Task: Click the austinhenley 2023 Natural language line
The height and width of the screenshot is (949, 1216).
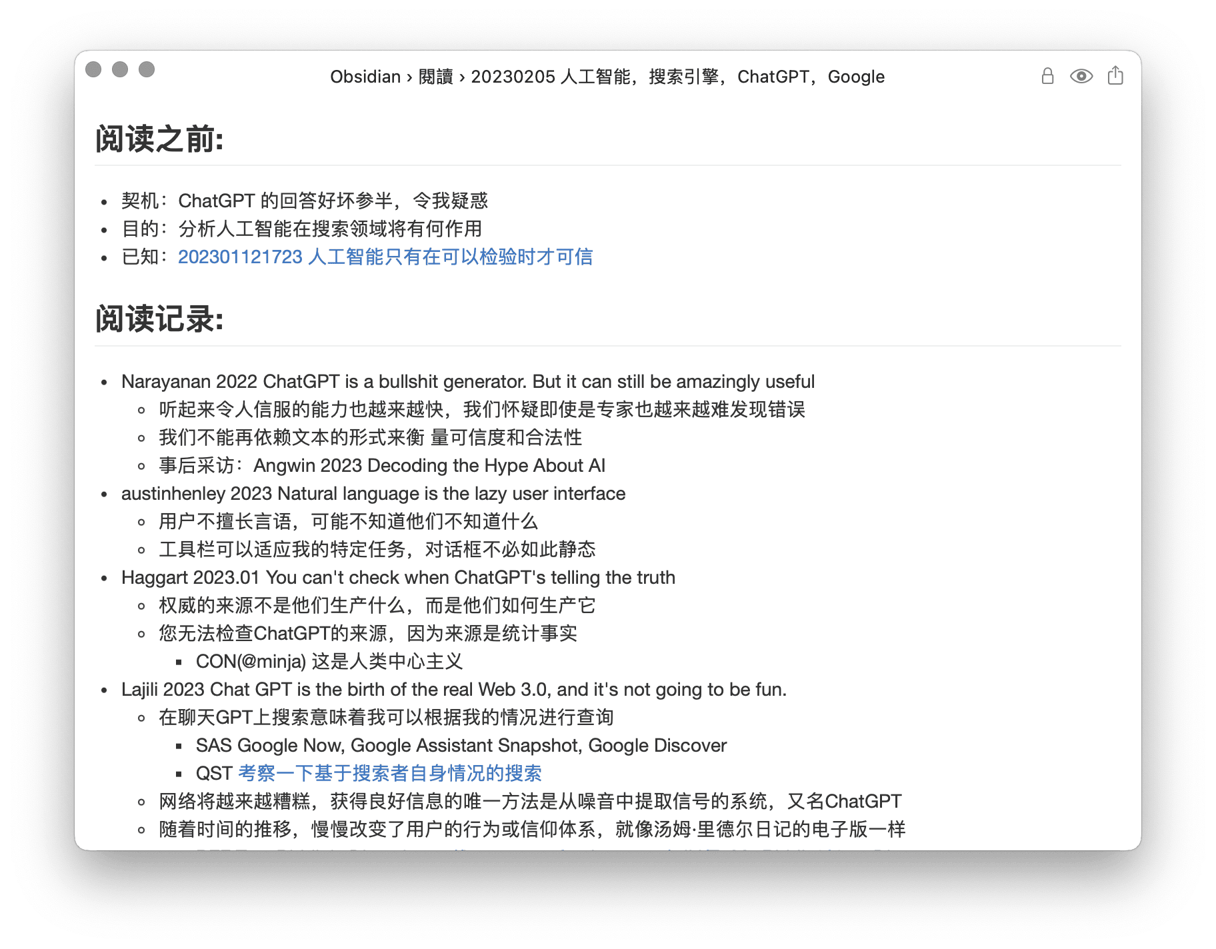Action: point(373,493)
